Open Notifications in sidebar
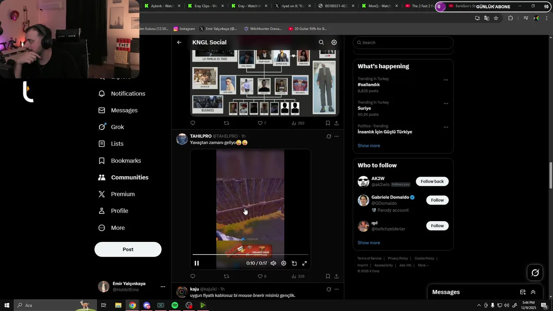553x311 pixels. [122, 94]
